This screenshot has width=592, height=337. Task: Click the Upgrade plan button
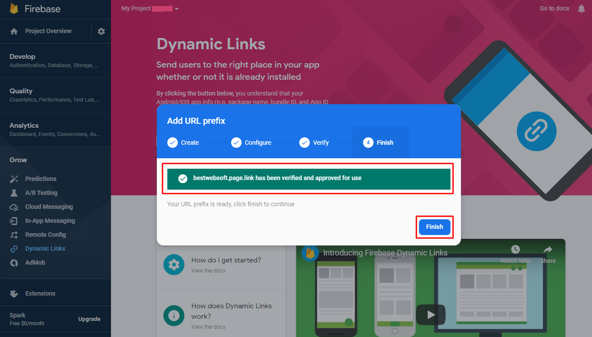[x=89, y=319]
